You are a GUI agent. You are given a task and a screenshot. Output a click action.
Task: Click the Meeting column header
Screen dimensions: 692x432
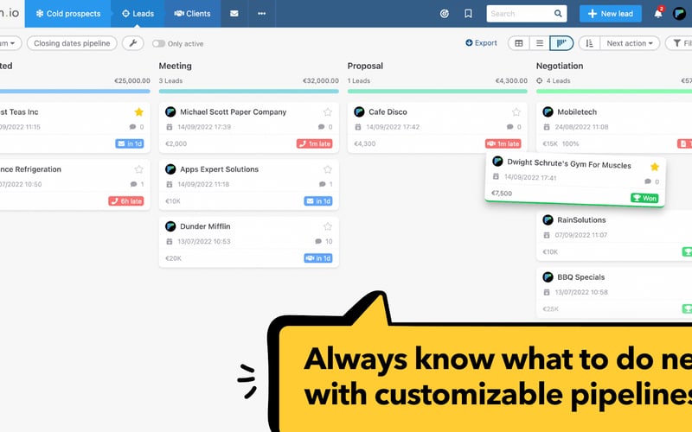click(176, 66)
